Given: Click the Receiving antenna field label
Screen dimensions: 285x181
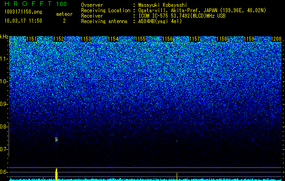Looking at the screenshot, I should click(104, 21).
